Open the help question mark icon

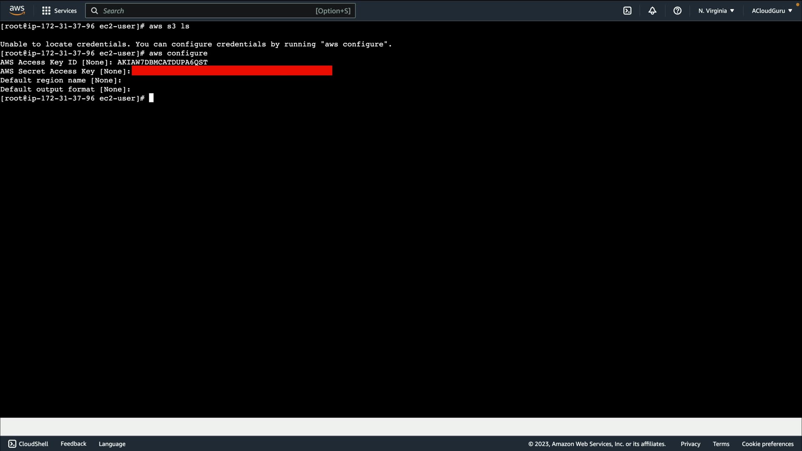point(678,11)
